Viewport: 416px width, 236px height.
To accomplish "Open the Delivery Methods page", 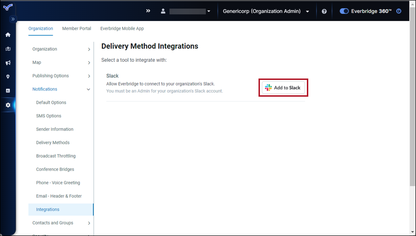I will pos(53,143).
